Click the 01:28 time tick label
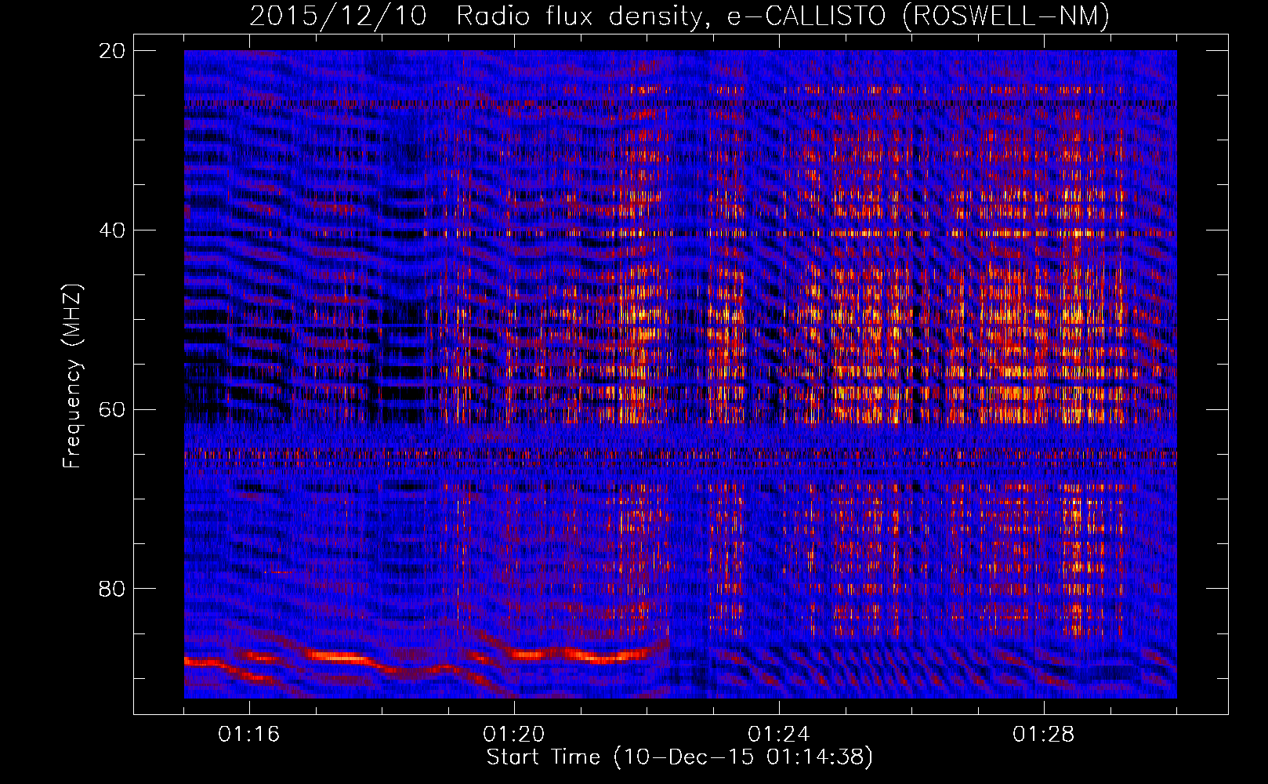The height and width of the screenshot is (784, 1268). [x=1044, y=735]
